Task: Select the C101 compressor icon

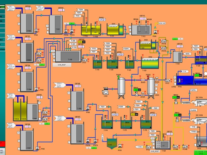Action: (105, 91)
